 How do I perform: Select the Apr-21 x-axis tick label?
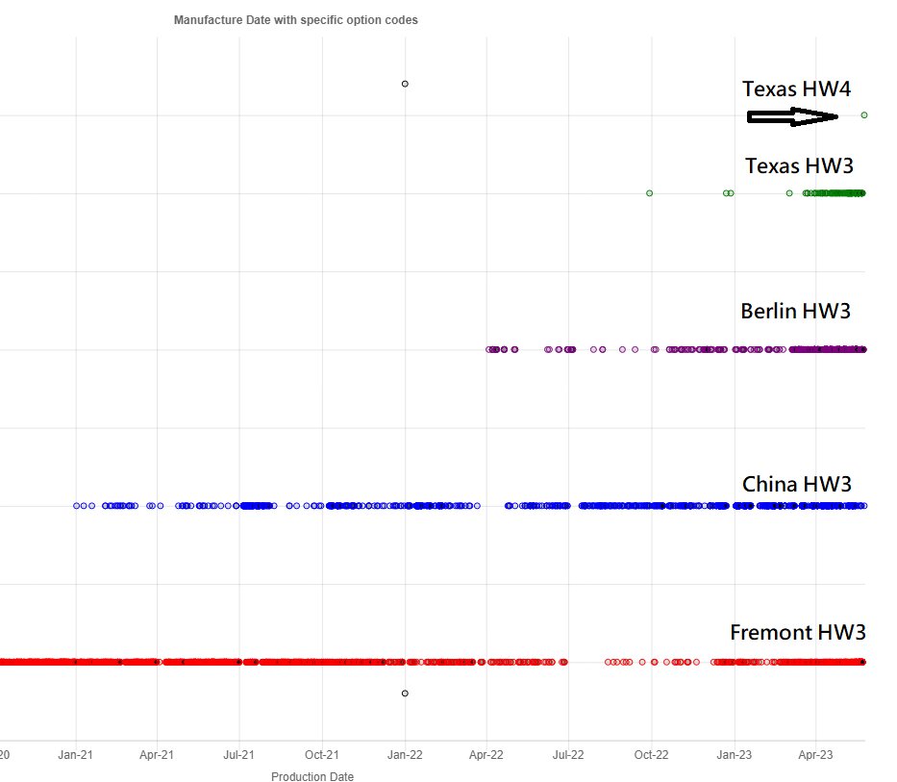tap(157, 755)
